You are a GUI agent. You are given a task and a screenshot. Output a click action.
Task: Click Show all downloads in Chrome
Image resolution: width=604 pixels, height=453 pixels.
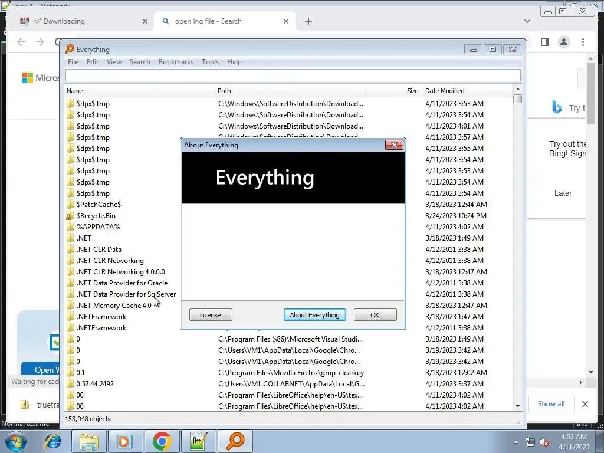point(552,403)
